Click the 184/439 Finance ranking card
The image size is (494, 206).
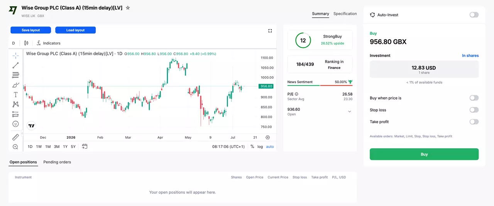[320, 64]
